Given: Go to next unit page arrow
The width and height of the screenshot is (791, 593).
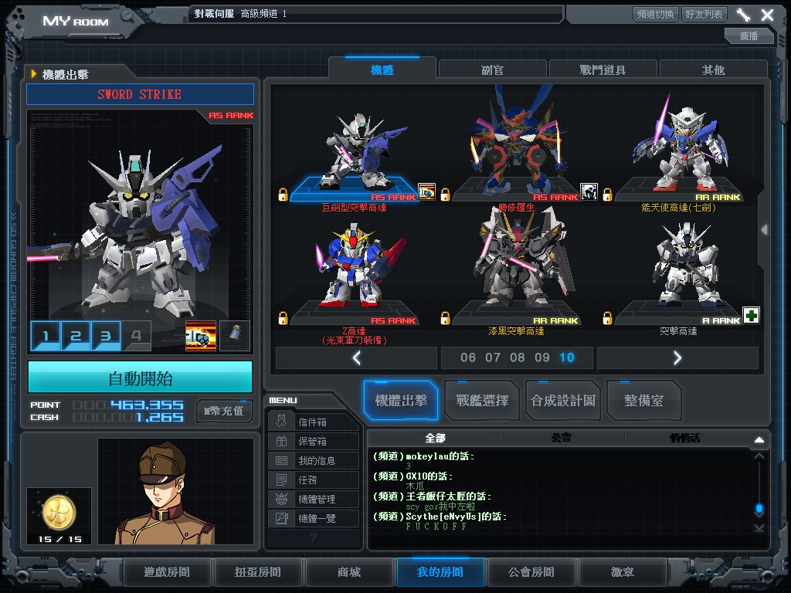Looking at the screenshot, I should 677,358.
